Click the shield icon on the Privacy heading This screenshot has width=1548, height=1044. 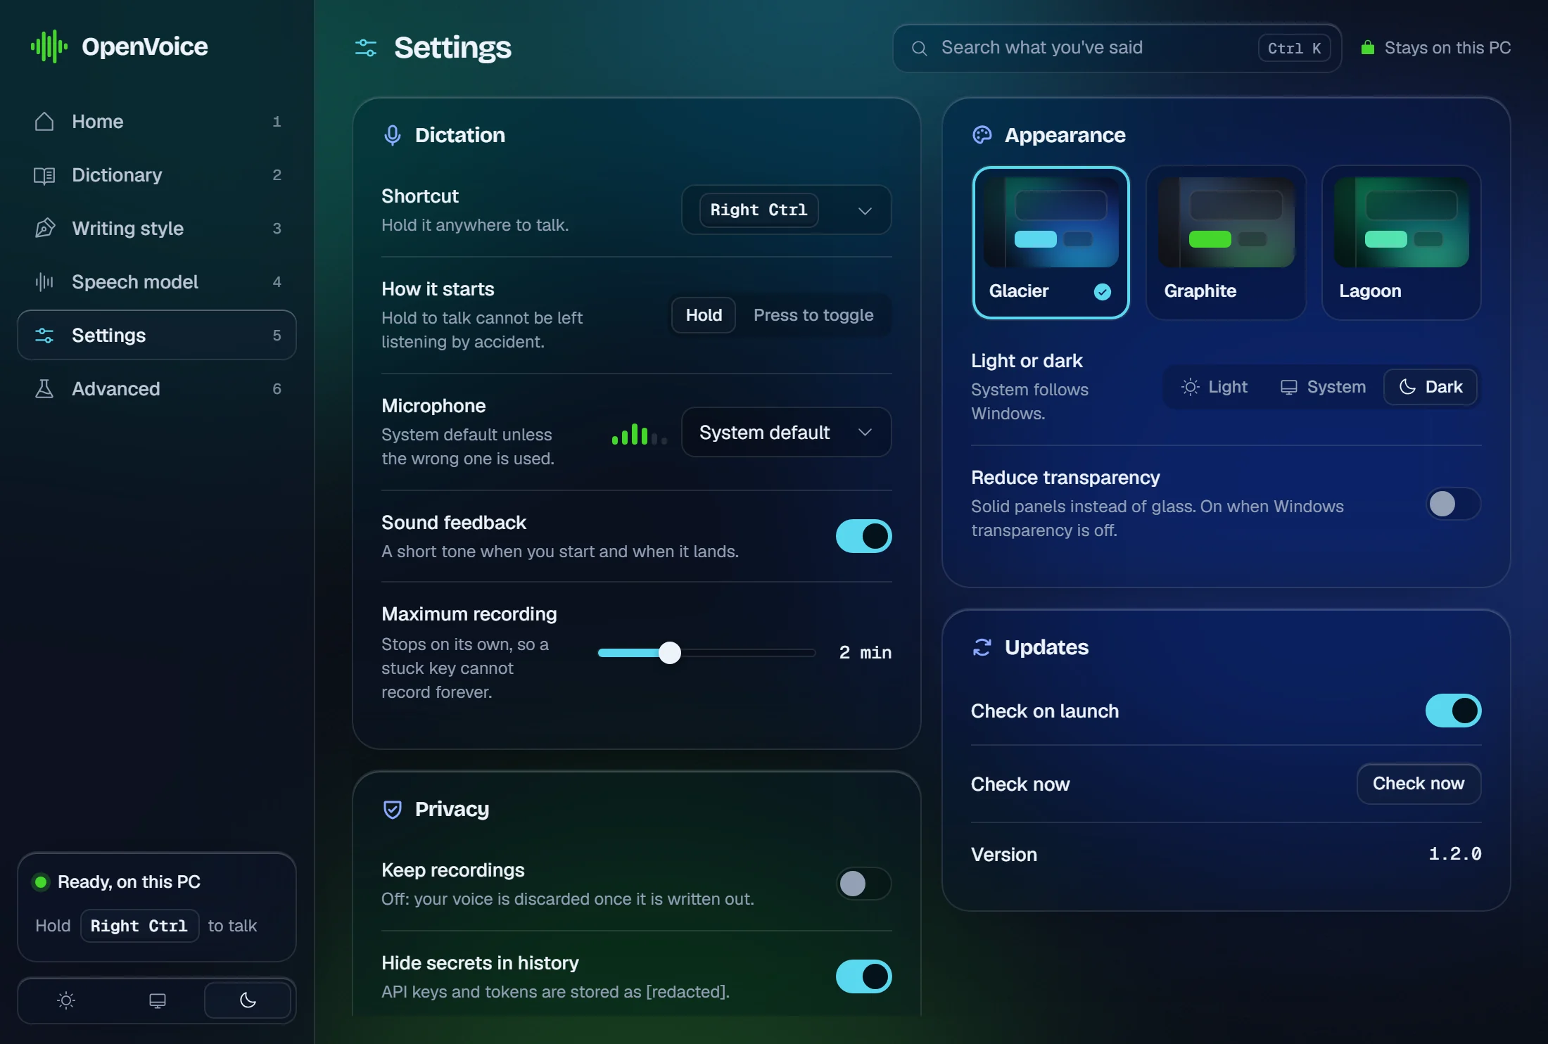point(393,810)
